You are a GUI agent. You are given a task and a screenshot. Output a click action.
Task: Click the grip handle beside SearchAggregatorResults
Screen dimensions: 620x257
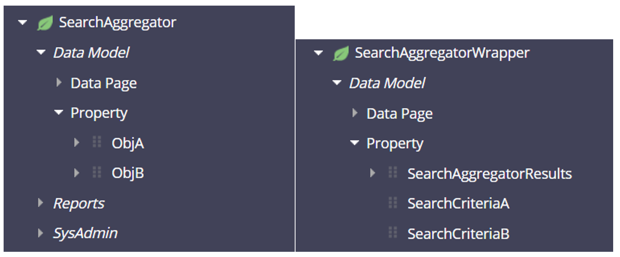coord(393,173)
